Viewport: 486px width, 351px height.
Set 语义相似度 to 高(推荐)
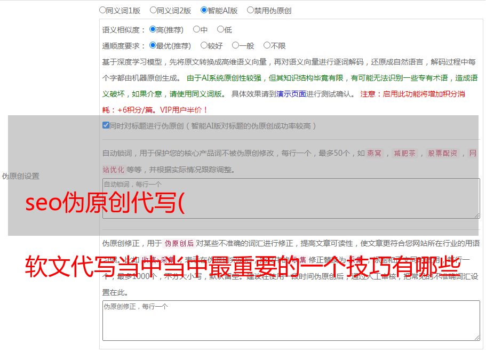[x=153, y=29]
